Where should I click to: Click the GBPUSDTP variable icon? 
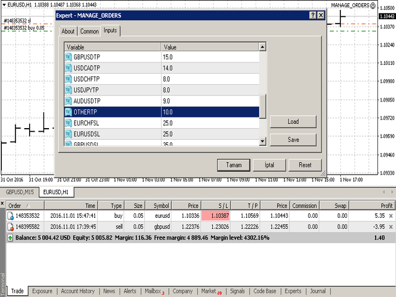[68, 57]
